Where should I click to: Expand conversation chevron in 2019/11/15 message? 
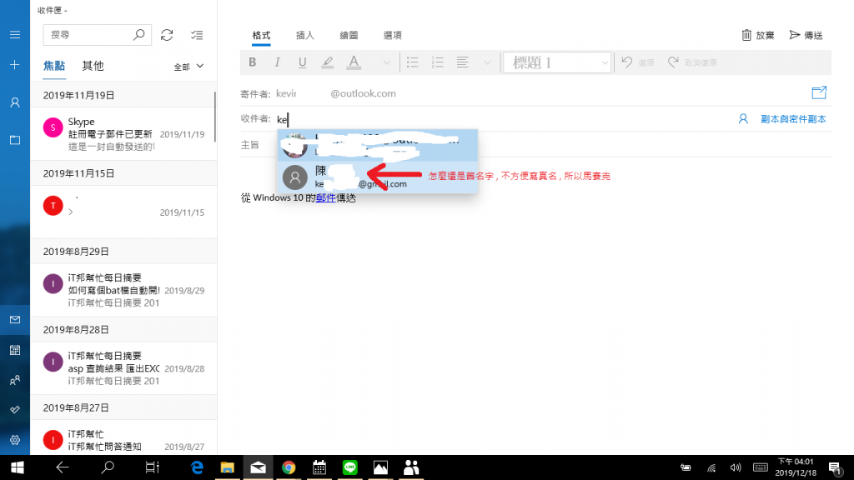71,212
